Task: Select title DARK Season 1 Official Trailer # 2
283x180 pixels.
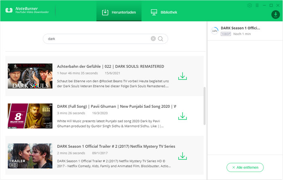Action: 116,147
